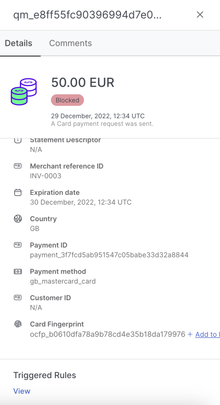The image size is (220, 405).
Task: Click the payment ID value text
Action: click(109, 255)
